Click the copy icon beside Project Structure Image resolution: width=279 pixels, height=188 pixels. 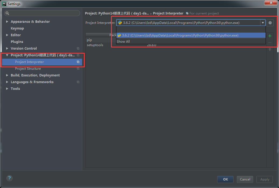pos(78,69)
